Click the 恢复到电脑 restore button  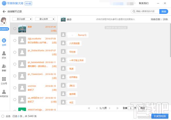[160, 116]
